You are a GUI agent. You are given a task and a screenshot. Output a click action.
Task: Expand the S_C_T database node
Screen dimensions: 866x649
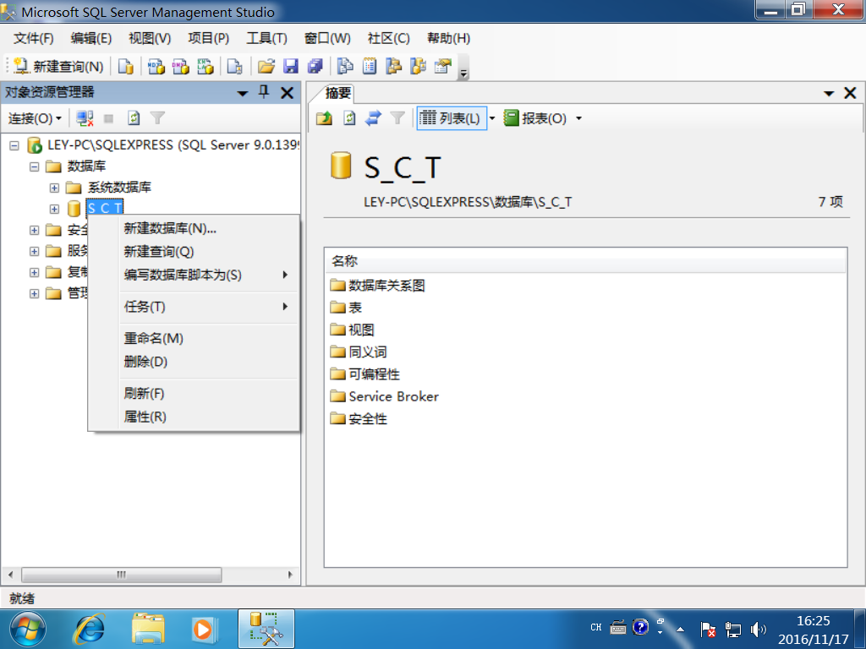(x=54, y=209)
